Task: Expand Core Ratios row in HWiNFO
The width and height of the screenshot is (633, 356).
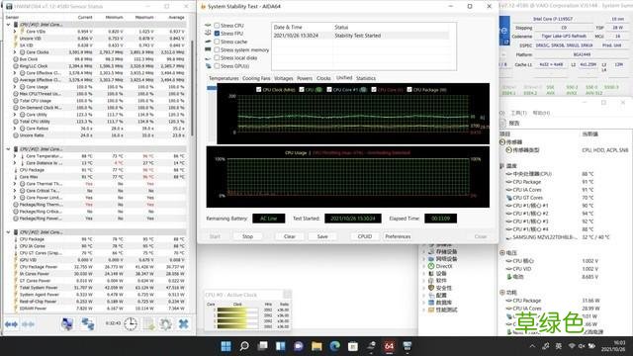Action: pyautogui.click(x=15, y=129)
